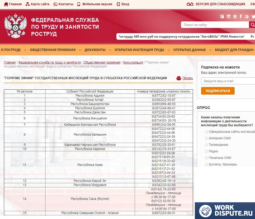The width and height of the screenshot is (255, 219).
Task: Click breadcrumb Федеральная служба по труду и занятости
Action: point(49,62)
